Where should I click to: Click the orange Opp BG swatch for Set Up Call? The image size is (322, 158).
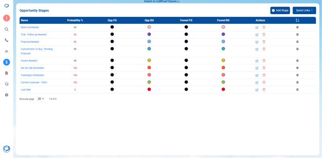click(149, 67)
